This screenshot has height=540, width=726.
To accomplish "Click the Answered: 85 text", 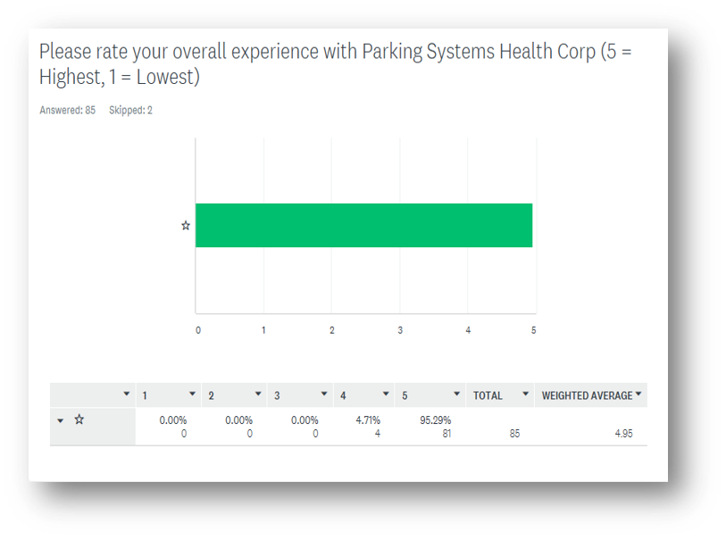I will [x=68, y=110].
